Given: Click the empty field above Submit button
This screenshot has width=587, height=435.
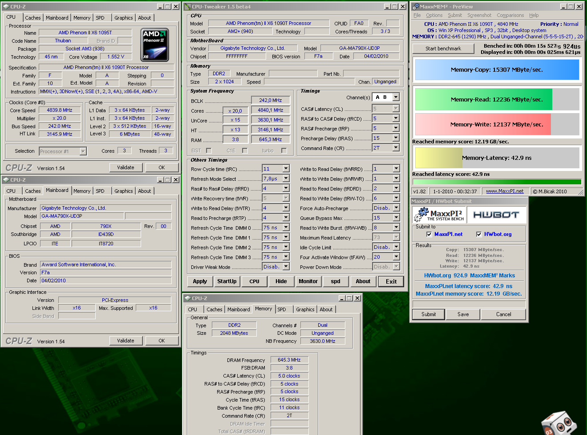Looking at the screenshot, I should point(469,304).
